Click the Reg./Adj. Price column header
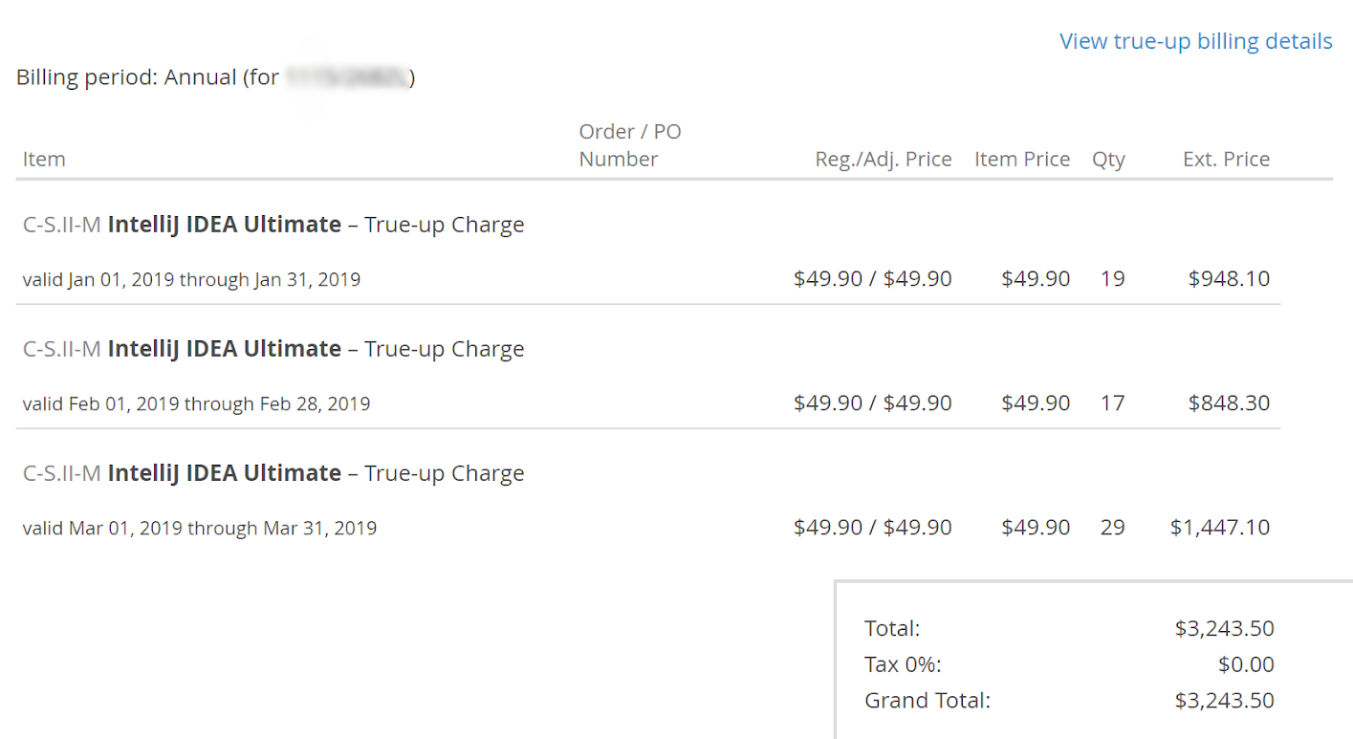 (883, 159)
